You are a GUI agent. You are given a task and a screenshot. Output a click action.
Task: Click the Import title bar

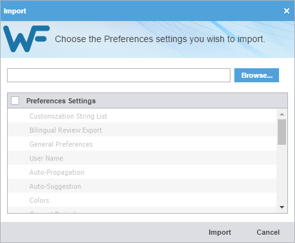pyautogui.click(x=140, y=11)
